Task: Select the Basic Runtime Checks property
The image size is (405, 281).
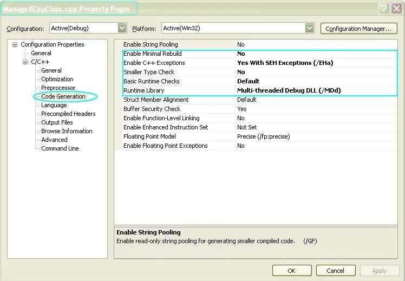Action: click(x=259, y=81)
